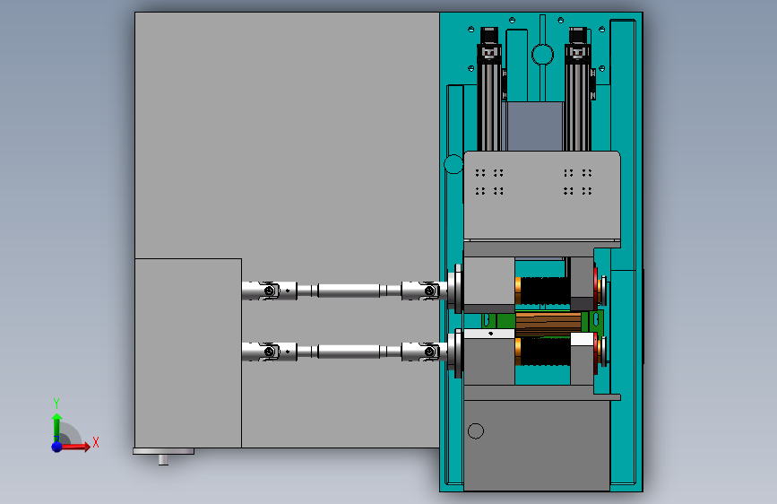
Task: Select the small circle on the lower dark gray block
Action: (x=476, y=431)
